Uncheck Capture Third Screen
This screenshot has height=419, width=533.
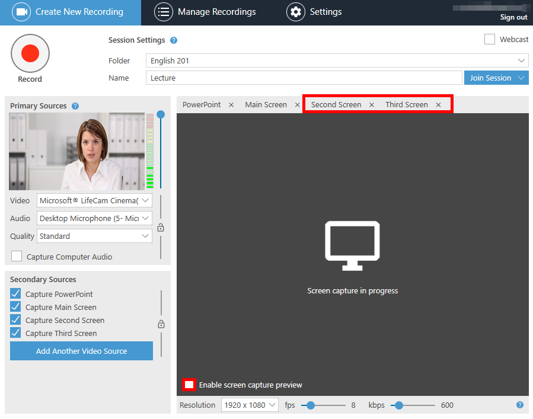pyautogui.click(x=15, y=332)
